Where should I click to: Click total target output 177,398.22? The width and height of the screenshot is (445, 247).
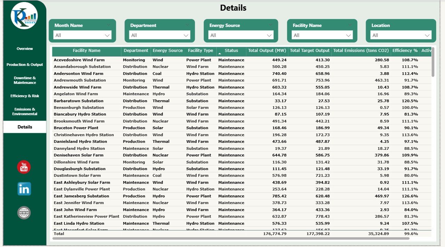(318, 234)
